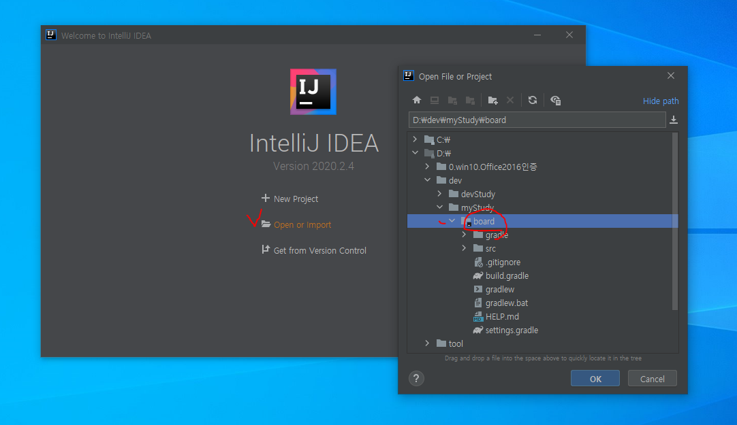Click build.gradle elephant icon
Image resolution: width=737 pixels, height=425 pixels.
[478, 276]
